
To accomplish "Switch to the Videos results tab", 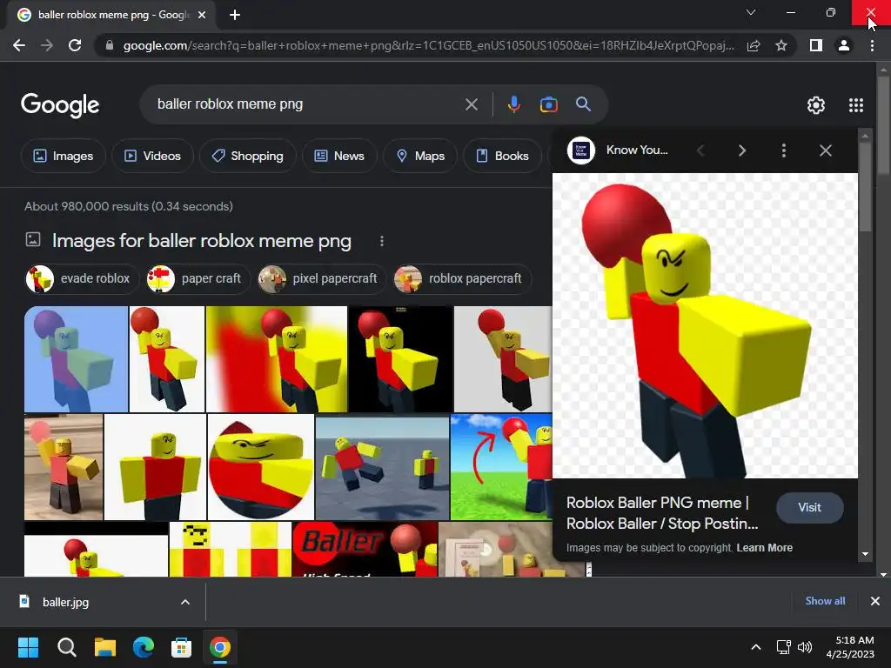I will 152,156.
